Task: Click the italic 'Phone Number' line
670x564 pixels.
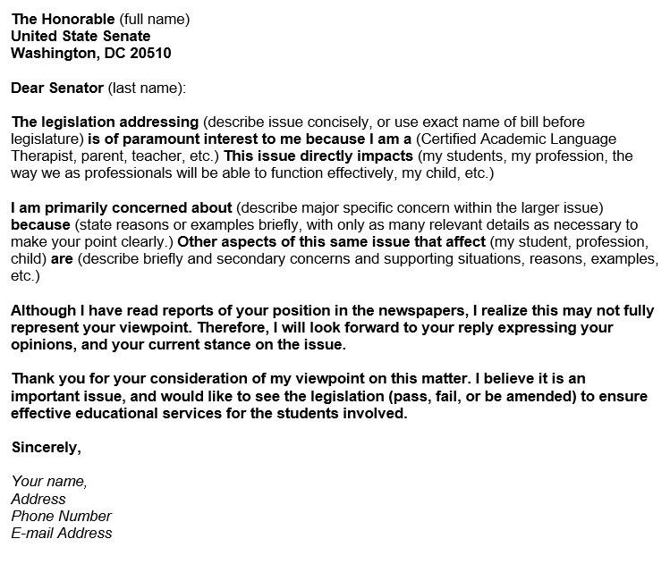Action: [61, 517]
